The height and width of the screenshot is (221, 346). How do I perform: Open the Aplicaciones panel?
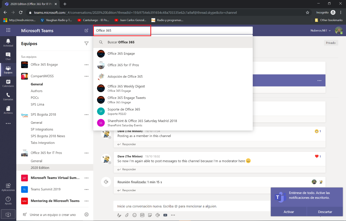click(8, 187)
